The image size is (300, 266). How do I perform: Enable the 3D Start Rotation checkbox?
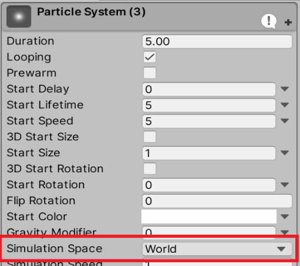coord(149,168)
